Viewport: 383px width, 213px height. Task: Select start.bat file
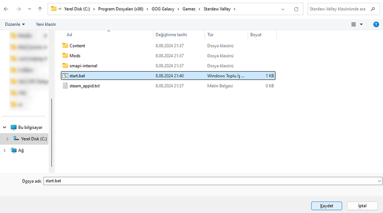coord(168,75)
